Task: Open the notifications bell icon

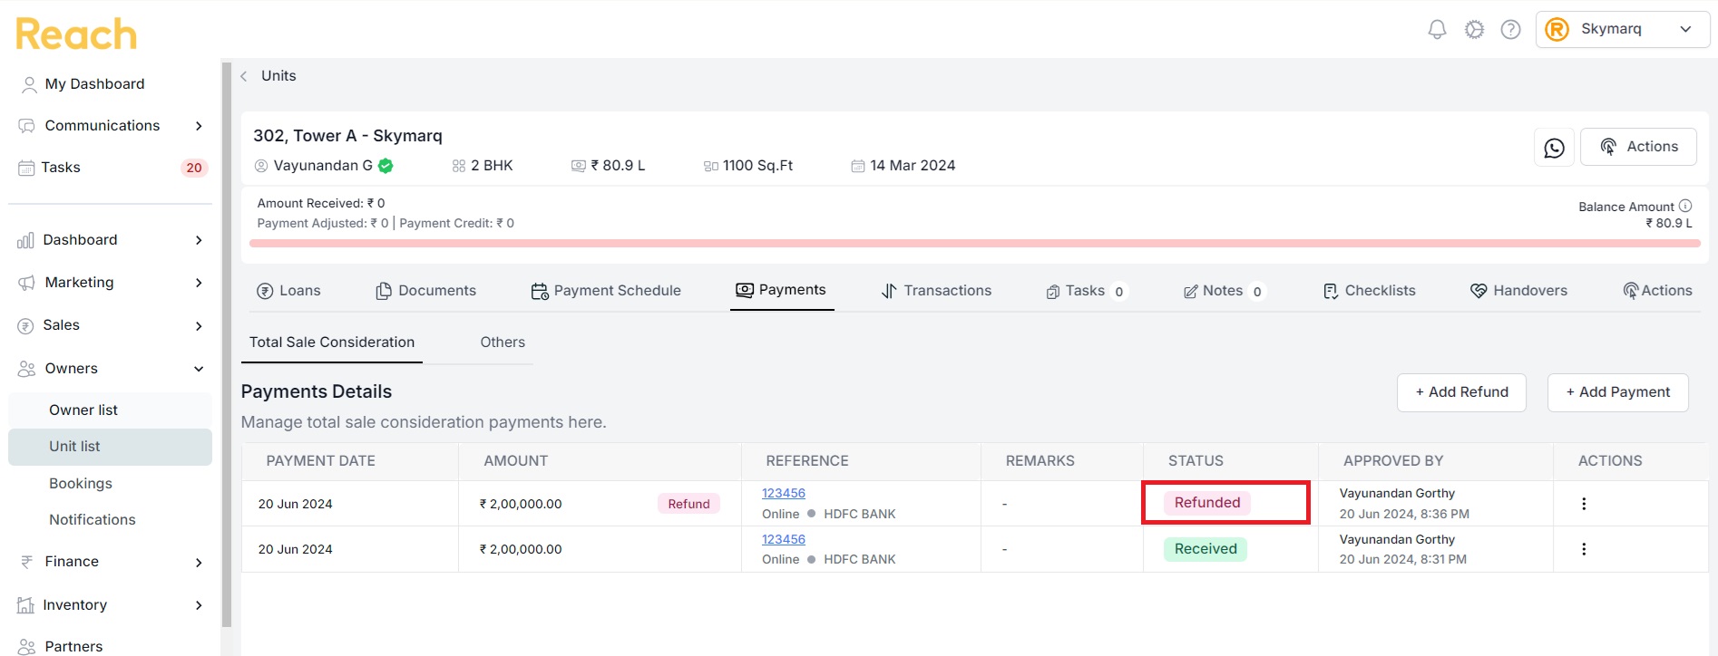Action: coord(1437,30)
